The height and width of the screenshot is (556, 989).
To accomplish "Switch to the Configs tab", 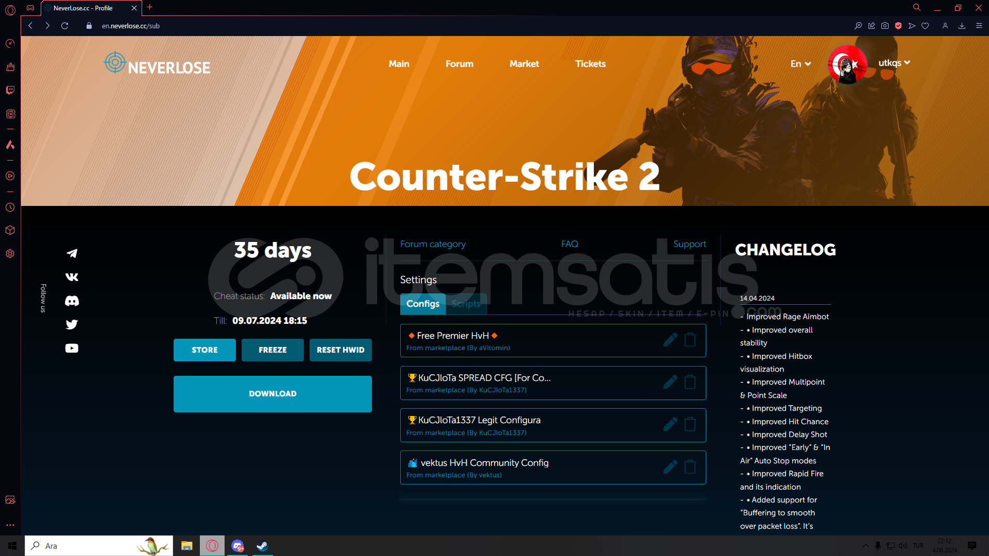I will [x=423, y=304].
